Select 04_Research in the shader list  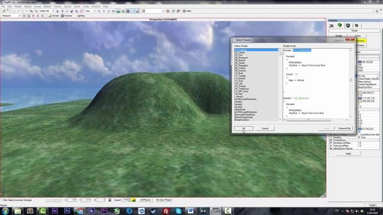point(241,58)
